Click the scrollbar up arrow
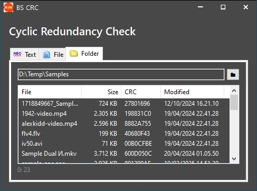This screenshot has height=191, width=257. pyautogui.click(x=234, y=91)
